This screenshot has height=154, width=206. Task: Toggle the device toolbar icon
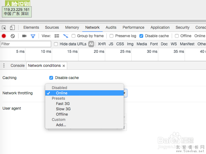coord(12,27)
